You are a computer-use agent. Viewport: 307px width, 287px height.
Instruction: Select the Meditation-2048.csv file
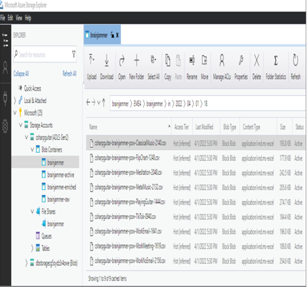coord(128,173)
